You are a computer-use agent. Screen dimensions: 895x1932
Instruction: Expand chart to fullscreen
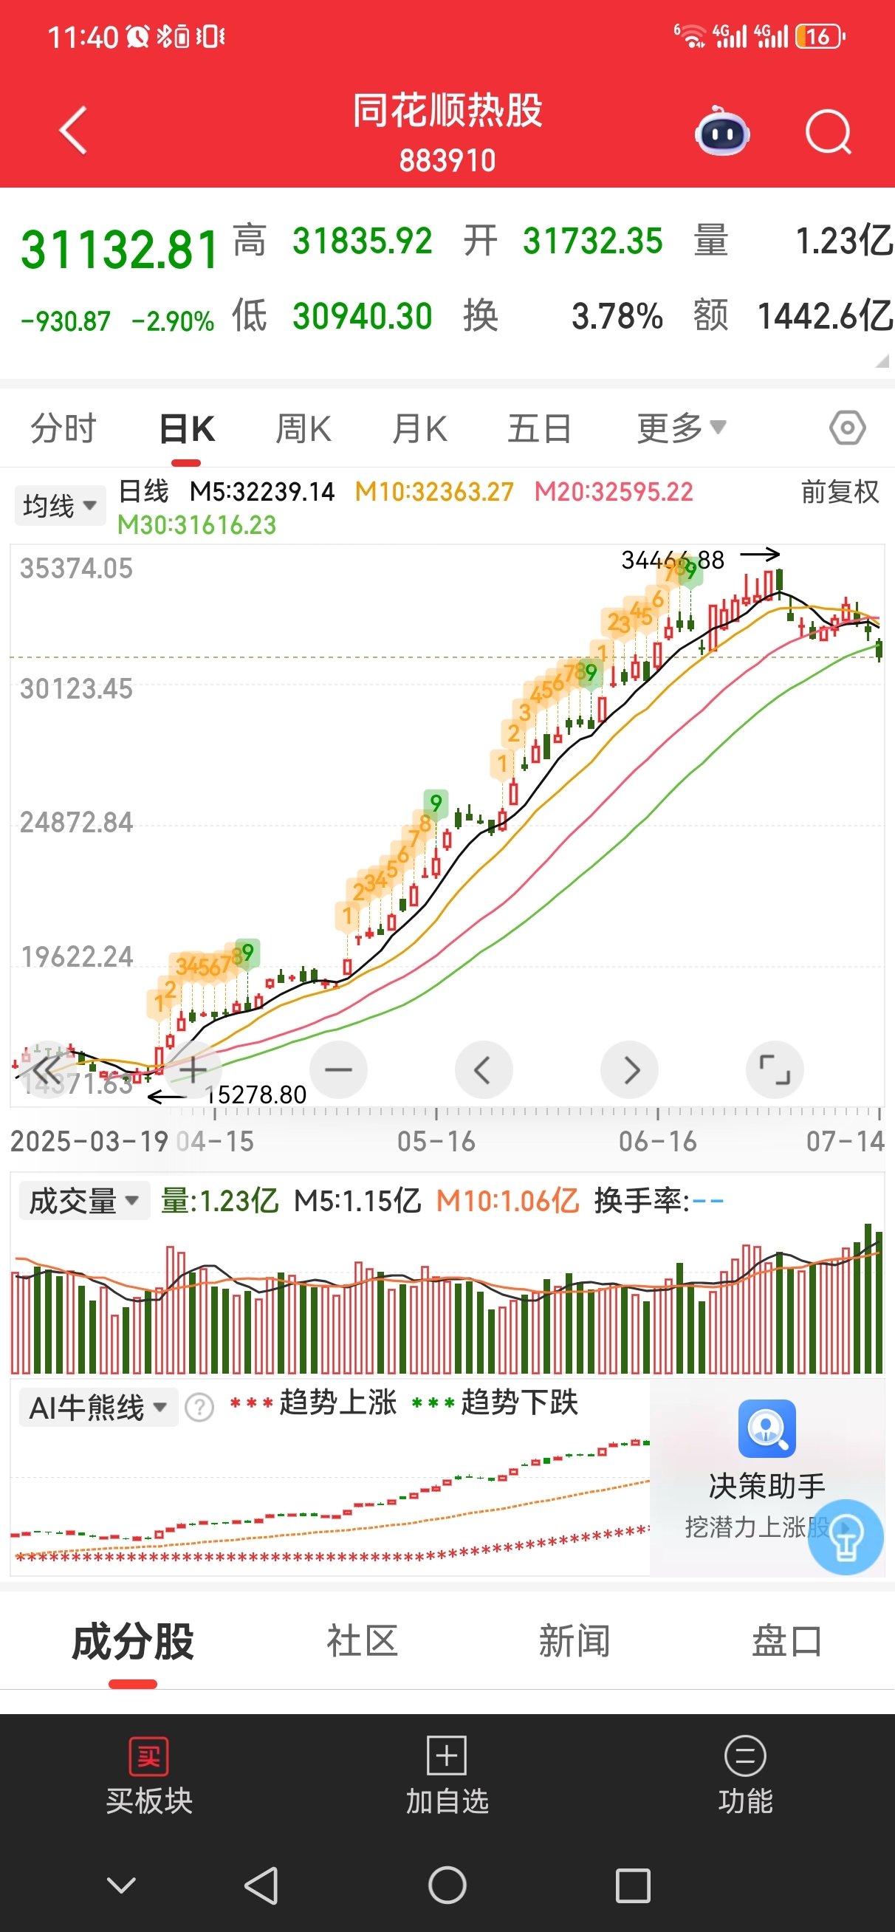click(x=775, y=1070)
